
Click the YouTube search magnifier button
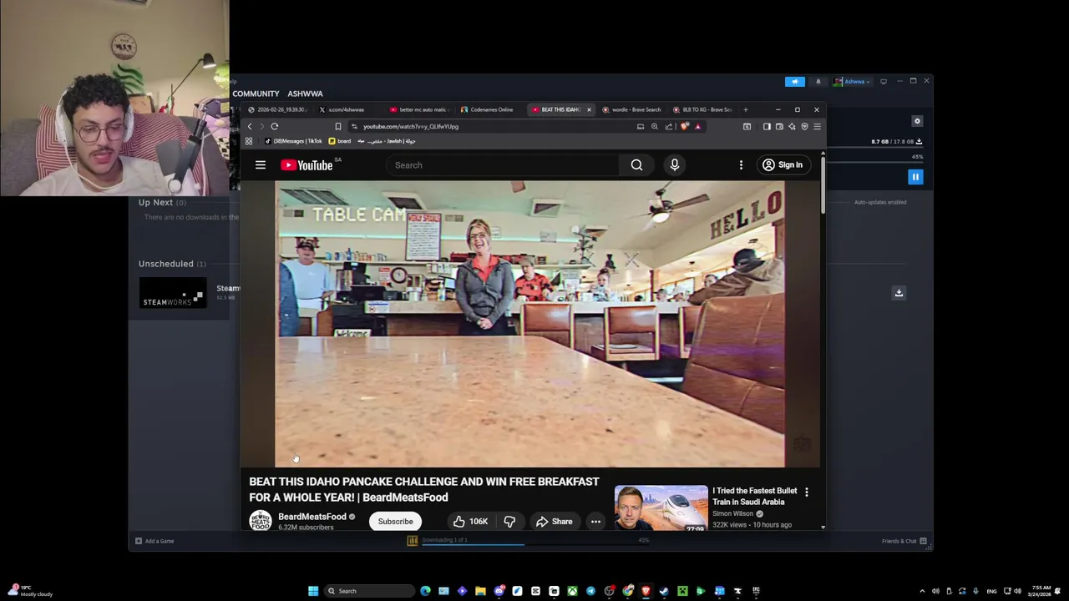coord(636,165)
